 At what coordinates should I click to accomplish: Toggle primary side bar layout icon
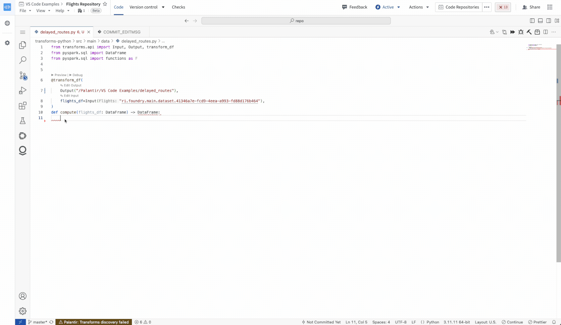[532, 21]
